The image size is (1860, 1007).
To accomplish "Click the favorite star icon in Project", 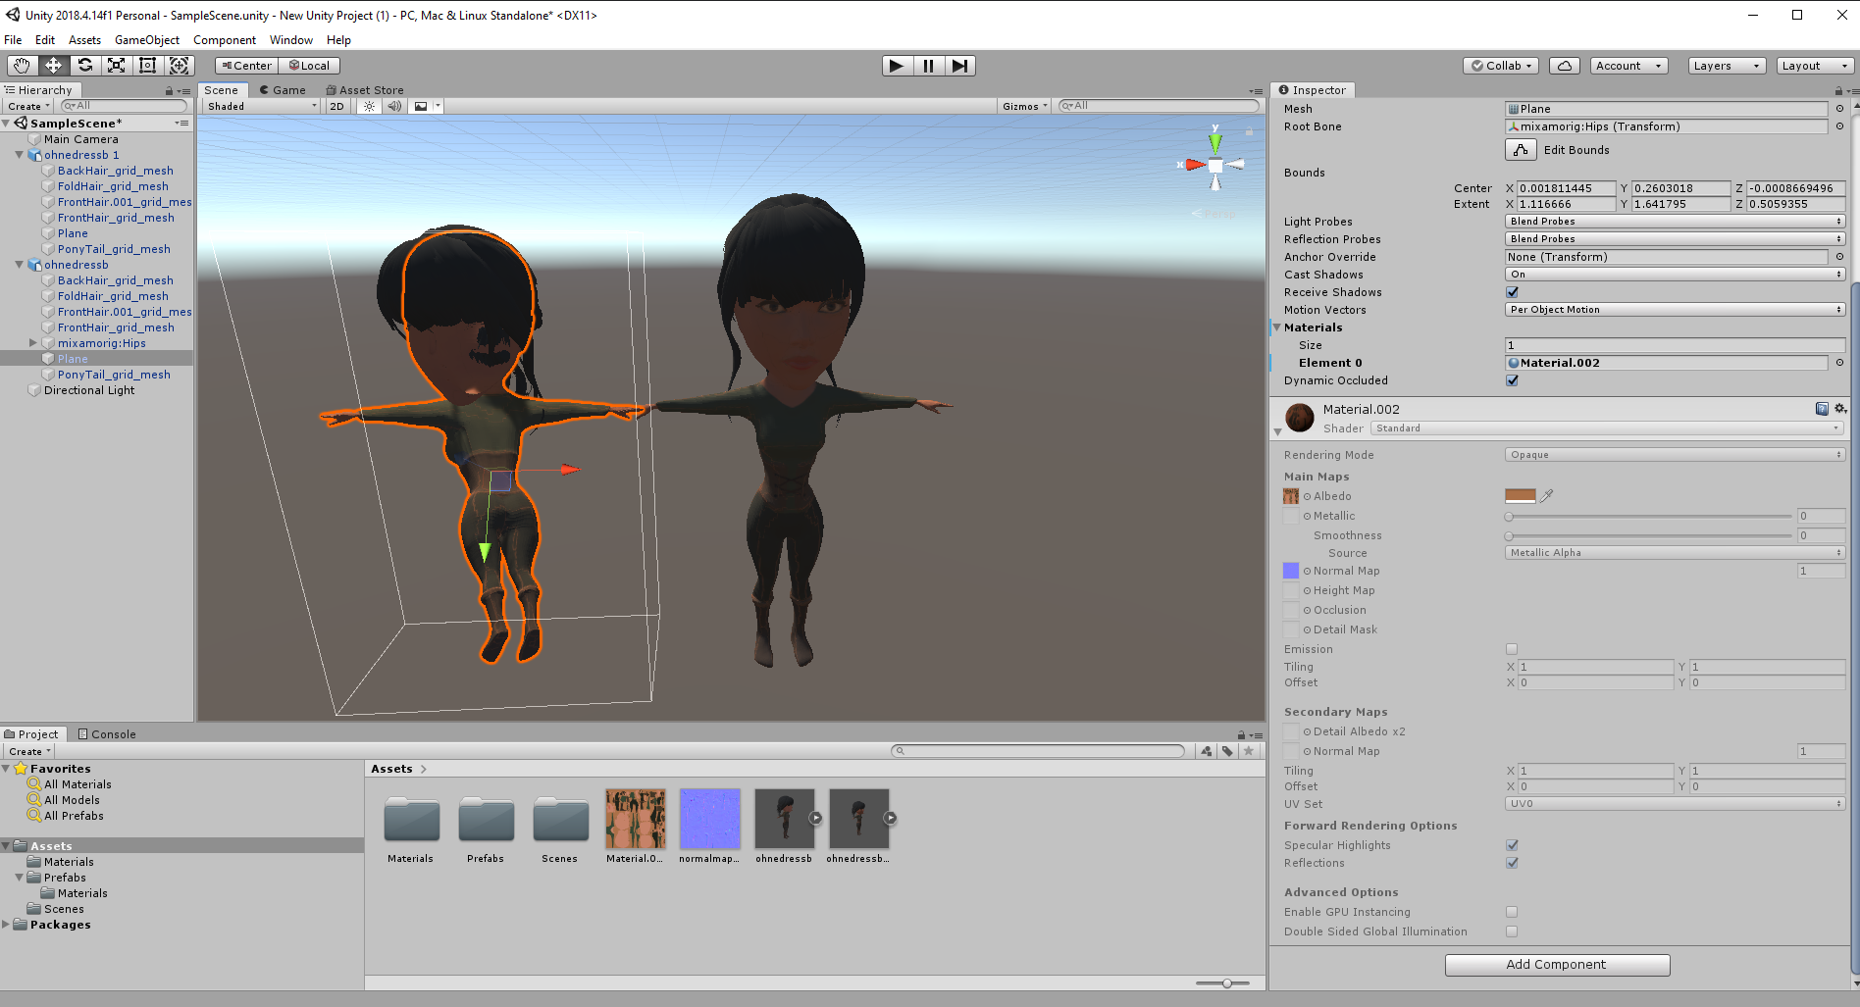I will pos(1249,751).
